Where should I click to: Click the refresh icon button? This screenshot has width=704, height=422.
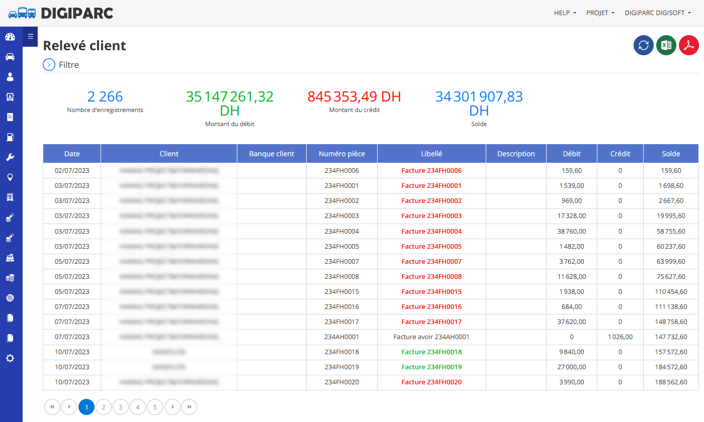pyautogui.click(x=644, y=45)
